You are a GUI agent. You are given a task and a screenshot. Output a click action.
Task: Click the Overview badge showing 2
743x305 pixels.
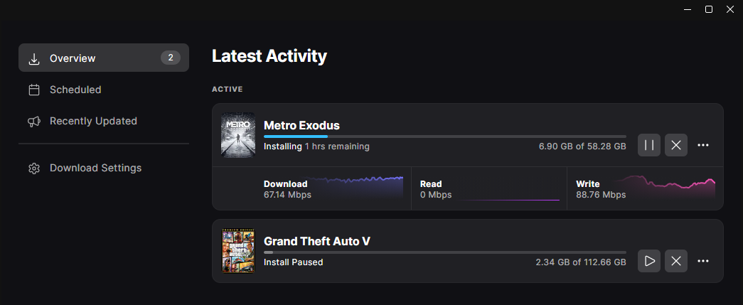tap(170, 58)
